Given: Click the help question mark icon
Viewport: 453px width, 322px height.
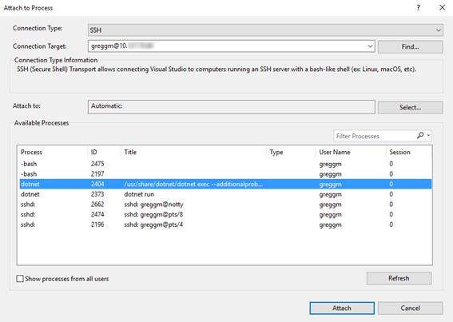Looking at the screenshot, I should (x=418, y=8).
